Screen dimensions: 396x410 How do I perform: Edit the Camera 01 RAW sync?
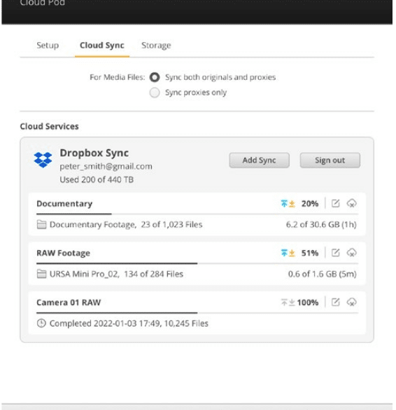(x=335, y=302)
